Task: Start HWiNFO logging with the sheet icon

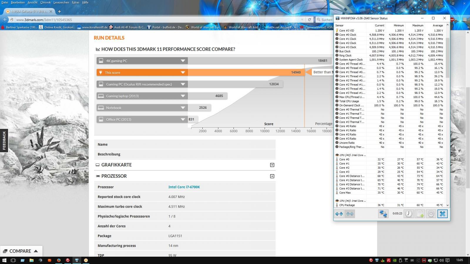Action: 420,214
